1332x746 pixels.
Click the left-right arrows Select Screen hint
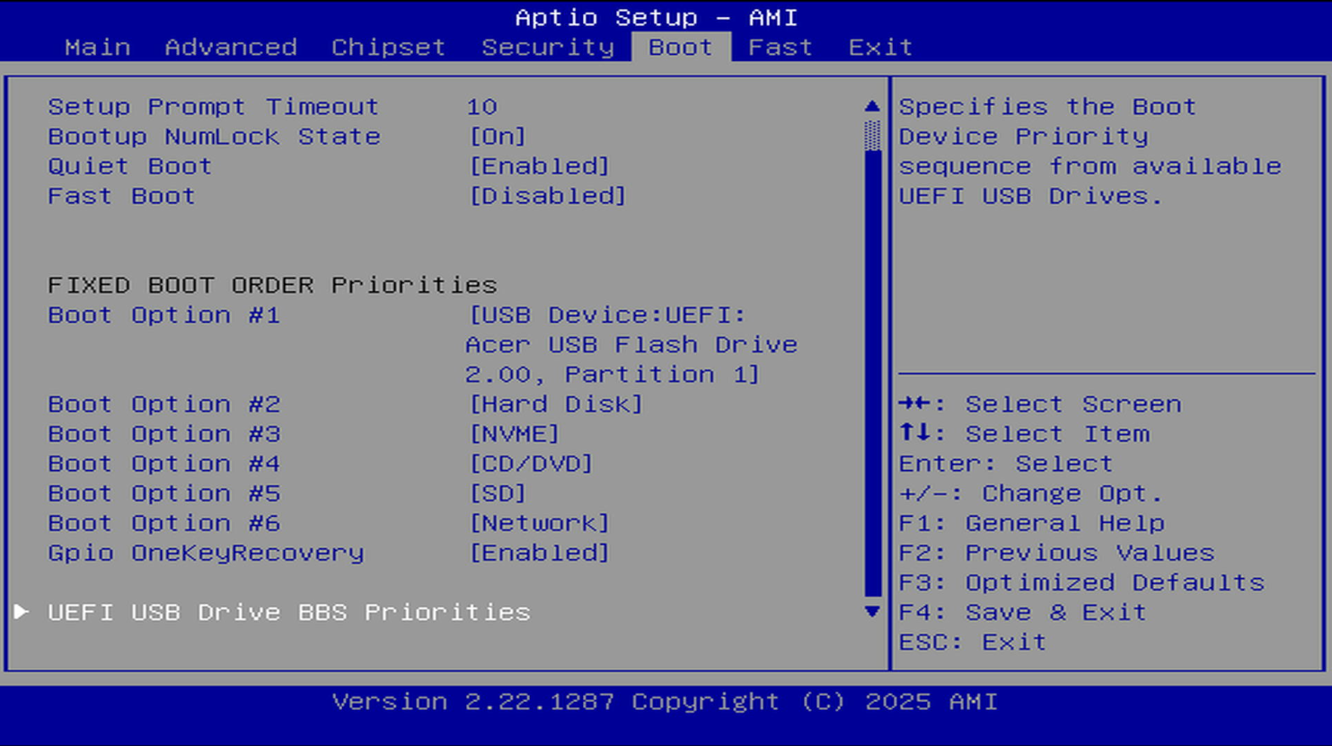tap(1040, 404)
